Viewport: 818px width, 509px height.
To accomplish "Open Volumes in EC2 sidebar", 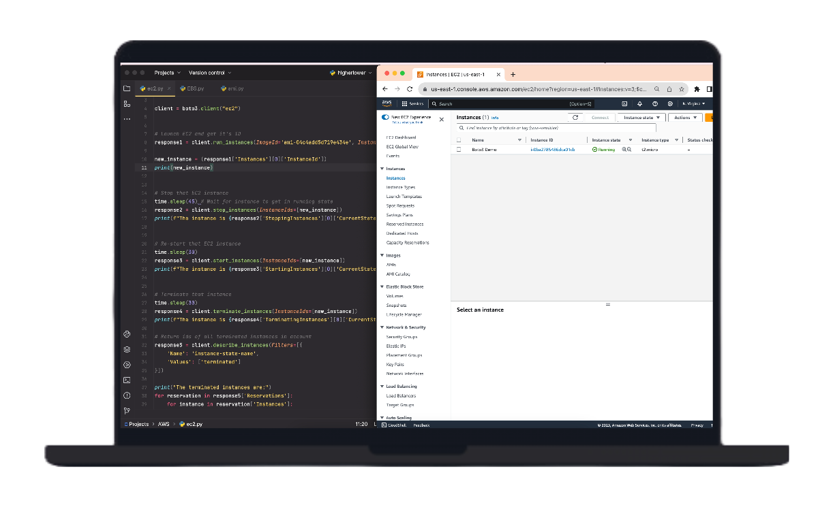I will (x=395, y=296).
